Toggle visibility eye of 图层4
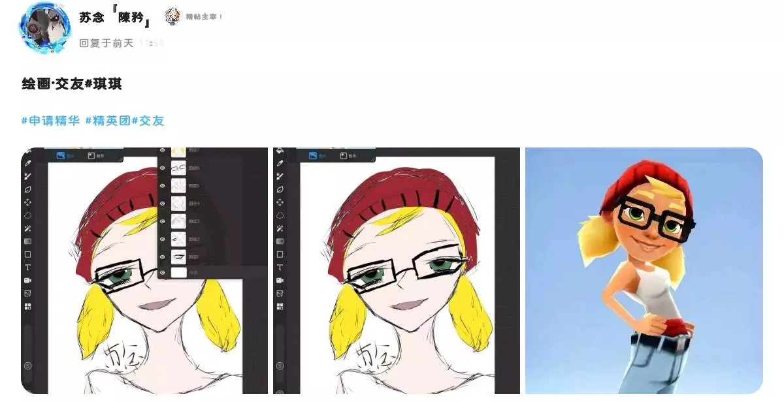Screen dimensions: 784x402 163,204
